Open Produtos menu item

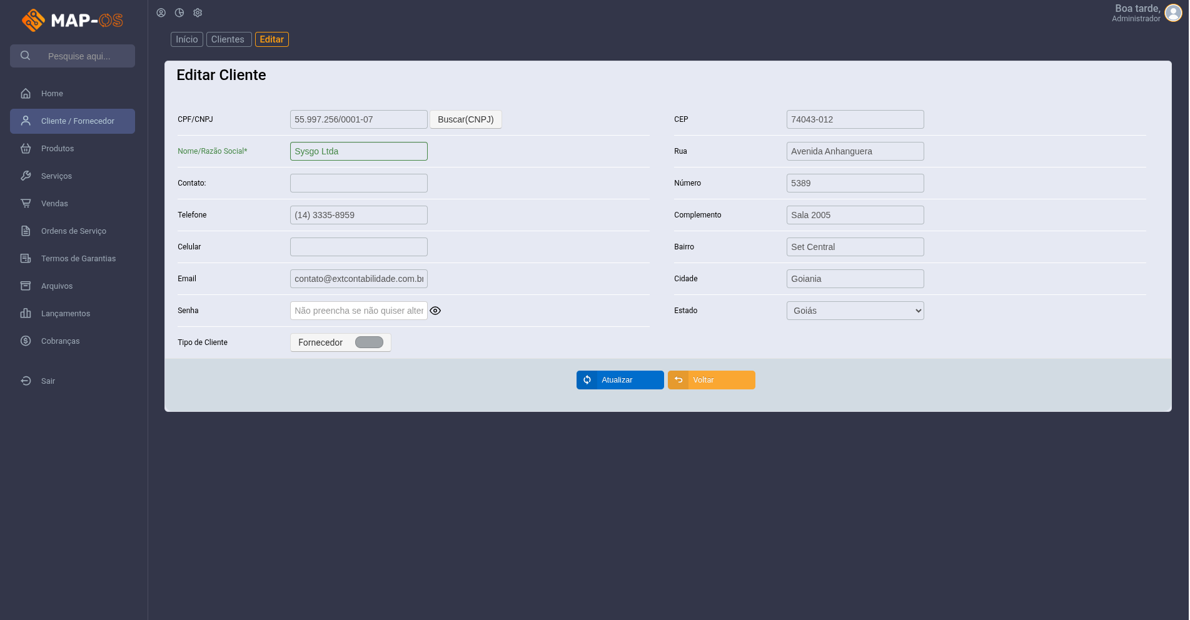click(73, 149)
